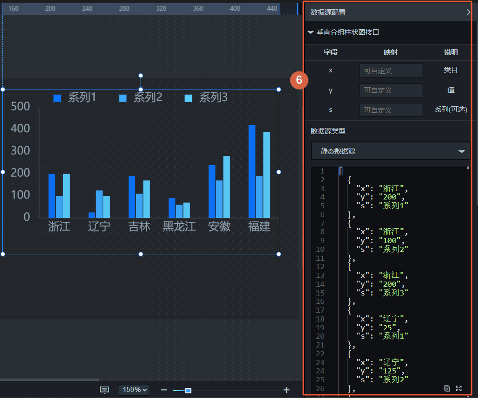478x398 pixels.
Task: Click the minus zoom-out icon
Action: [x=164, y=390]
